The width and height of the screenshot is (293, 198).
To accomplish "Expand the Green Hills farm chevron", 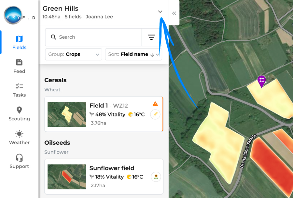I will click(x=160, y=12).
